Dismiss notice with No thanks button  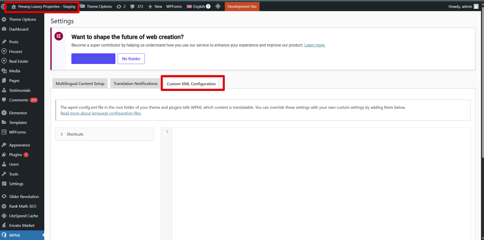coord(131,59)
